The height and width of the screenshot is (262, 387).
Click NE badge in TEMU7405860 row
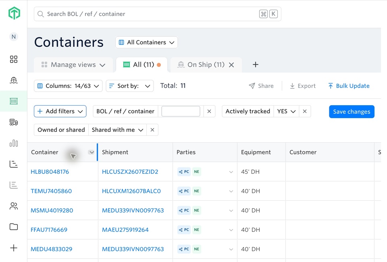tap(196, 191)
